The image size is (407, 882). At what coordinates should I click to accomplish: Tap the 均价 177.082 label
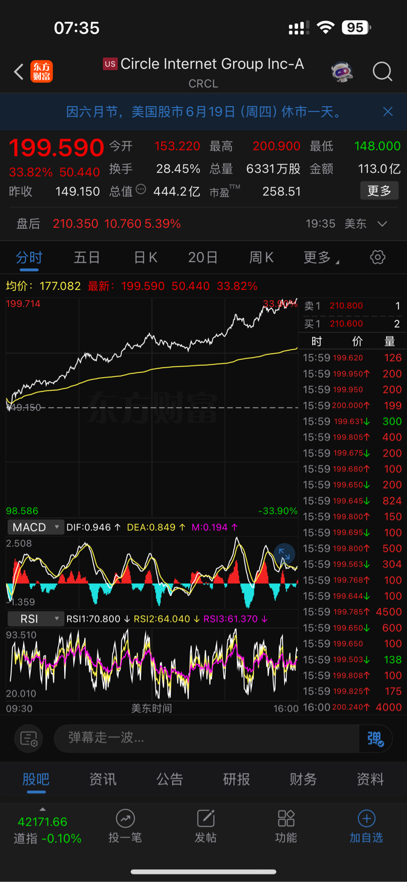click(x=43, y=286)
